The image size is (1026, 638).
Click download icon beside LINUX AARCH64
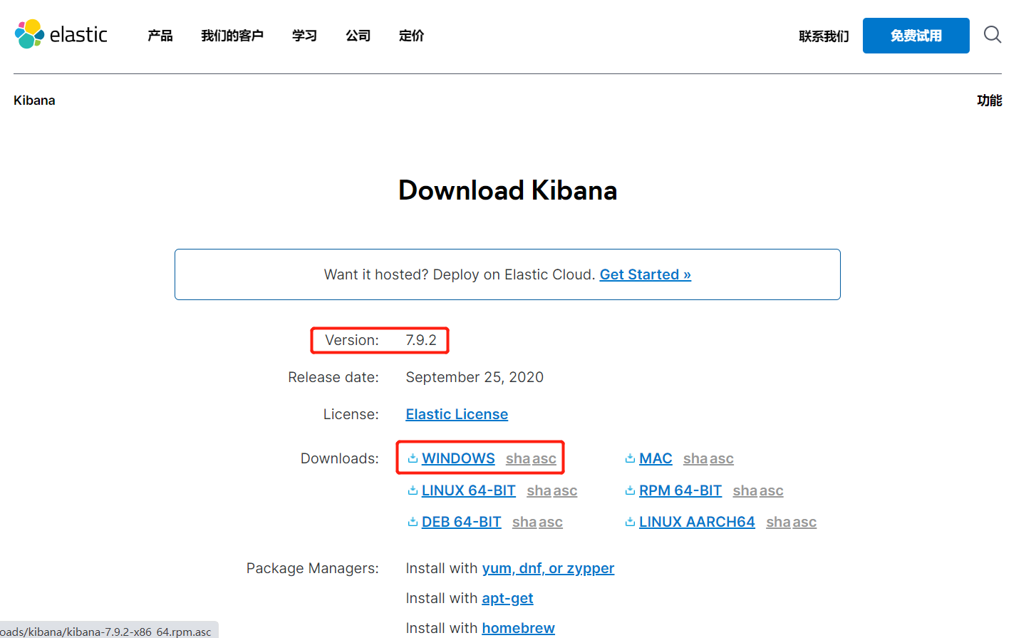click(630, 522)
